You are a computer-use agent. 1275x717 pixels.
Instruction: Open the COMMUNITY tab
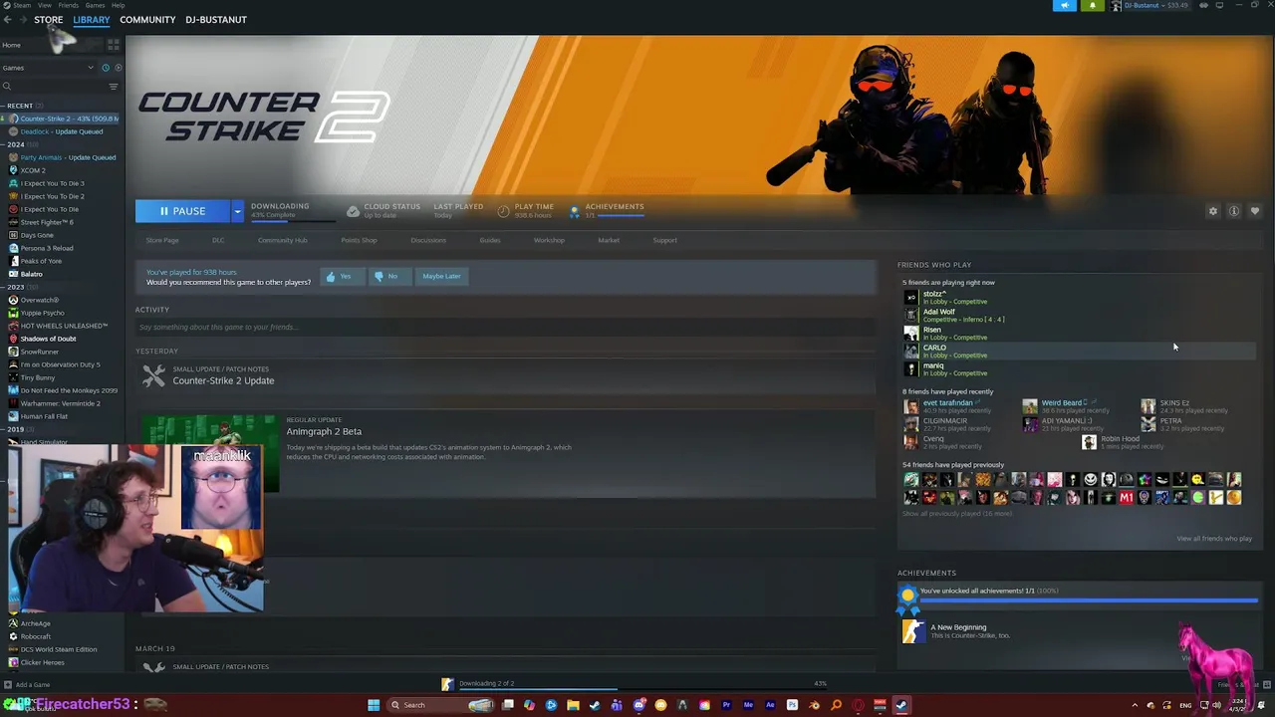tap(147, 20)
